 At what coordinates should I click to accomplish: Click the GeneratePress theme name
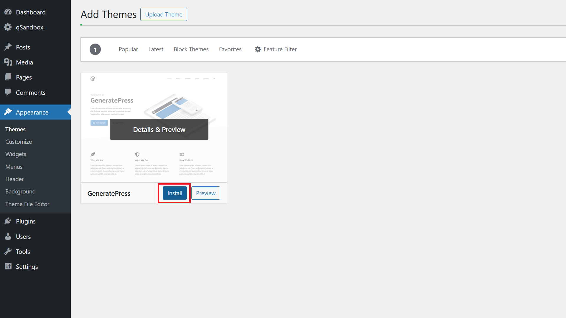click(x=109, y=193)
